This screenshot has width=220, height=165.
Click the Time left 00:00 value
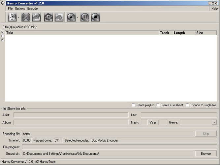[27, 141]
